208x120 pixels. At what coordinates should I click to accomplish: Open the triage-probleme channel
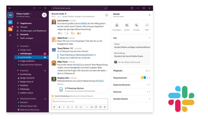click(x=27, y=61)
